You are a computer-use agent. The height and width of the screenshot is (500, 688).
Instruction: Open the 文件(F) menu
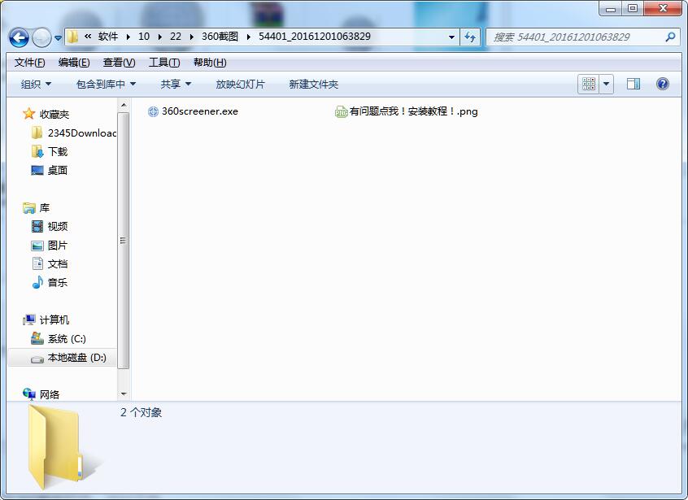click(30, 63)
